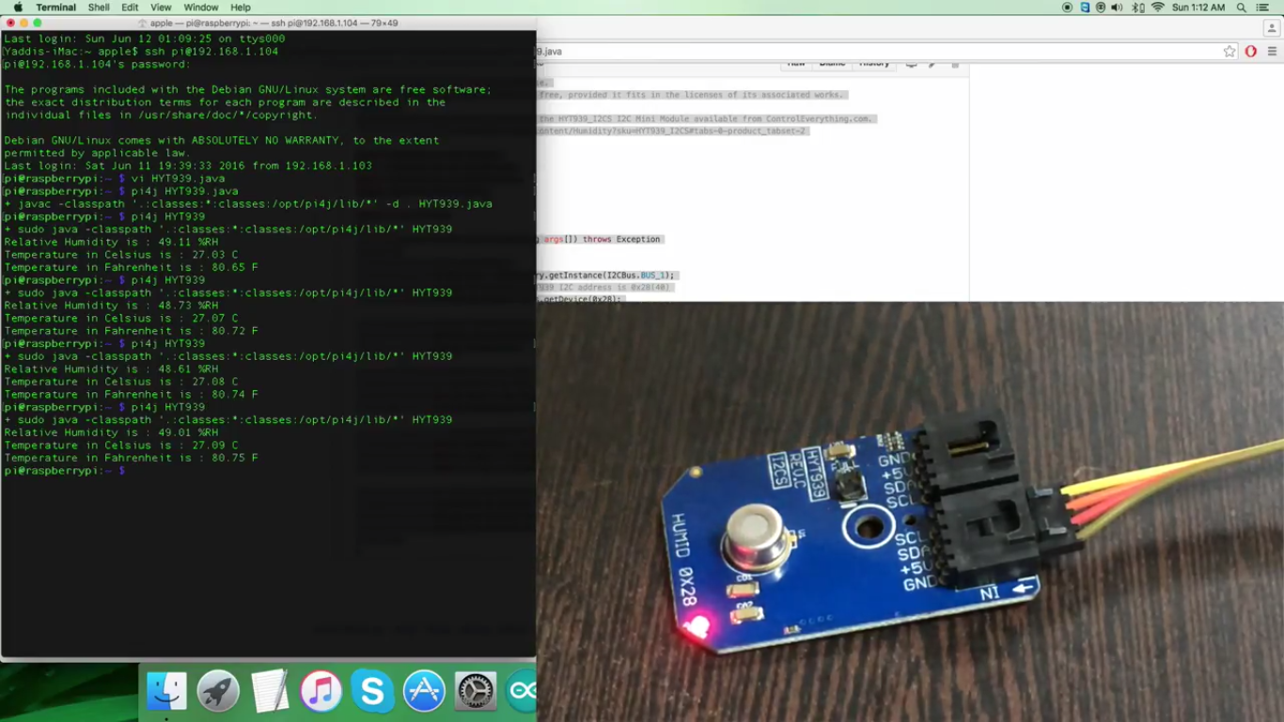Click the screen recording status icon
This screenshot has width=1284, height=722.
1067,8
